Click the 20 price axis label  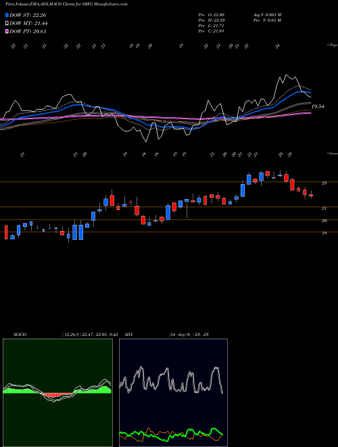click(x=324, y=221)
